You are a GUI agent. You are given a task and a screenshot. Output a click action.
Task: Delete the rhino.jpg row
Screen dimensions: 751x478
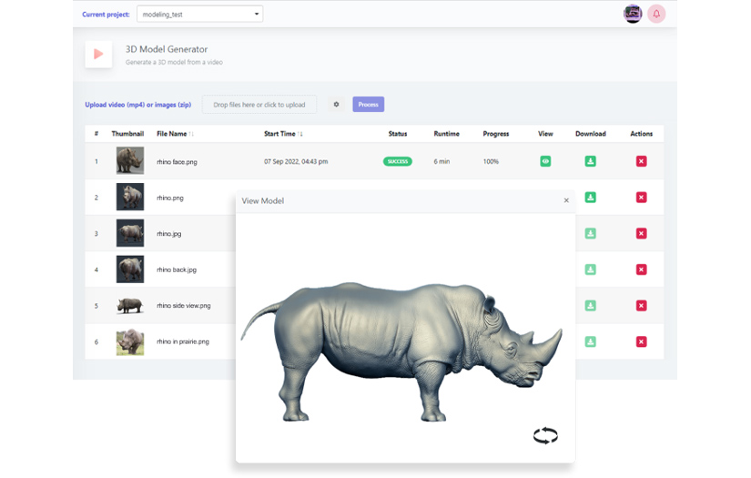642,233
